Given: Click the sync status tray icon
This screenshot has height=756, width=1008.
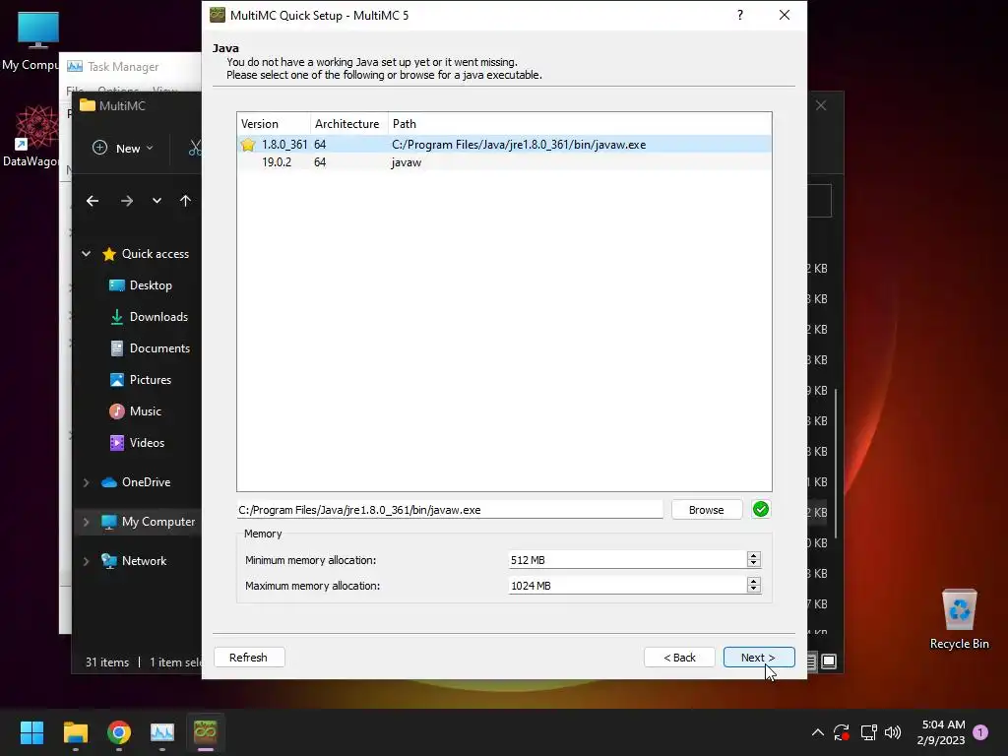Looking at the screenshot, I should 842,732.
